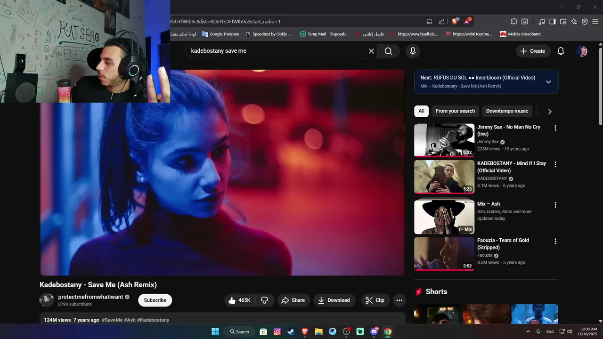Open KADEBOSTANY Mind If I Stay thumbnail
This screenshot has height=339, width=603.
pyautogui.click(x=444, y=177)
